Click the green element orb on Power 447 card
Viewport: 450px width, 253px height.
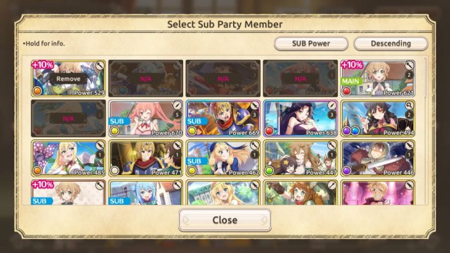269,171
